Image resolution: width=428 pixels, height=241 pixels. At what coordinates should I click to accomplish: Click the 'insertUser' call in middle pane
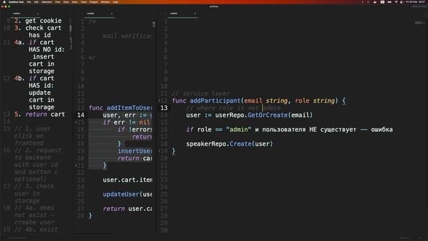135,151
